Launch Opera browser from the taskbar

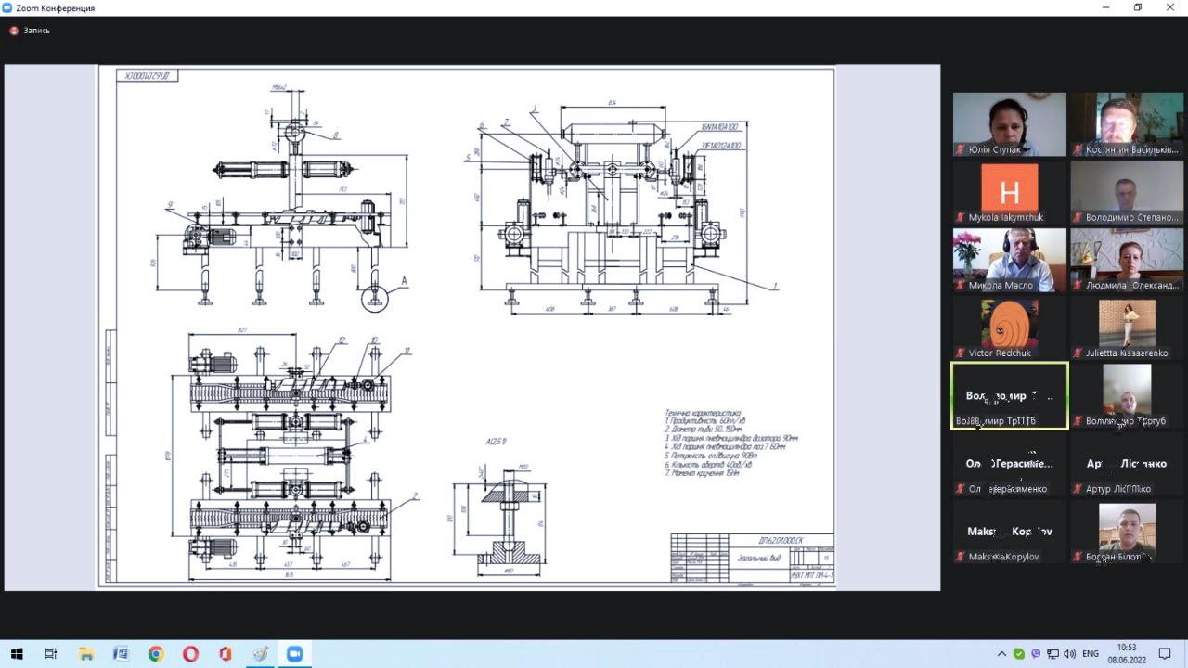190,654
